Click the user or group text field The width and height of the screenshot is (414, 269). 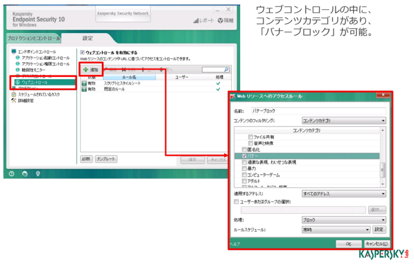coord(303,210)
